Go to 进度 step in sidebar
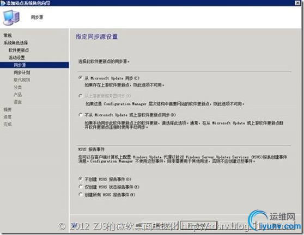Viewport: 304px width, 235px height. point(8,117)
